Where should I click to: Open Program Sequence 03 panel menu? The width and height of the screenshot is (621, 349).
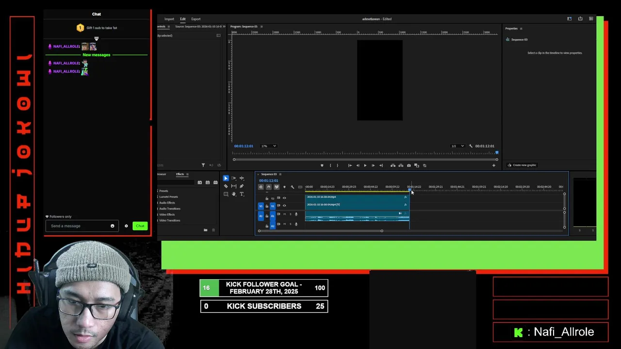pyautogui.click(x=261, y=27)
